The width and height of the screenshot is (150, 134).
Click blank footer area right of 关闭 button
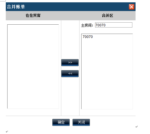(113, 122)
